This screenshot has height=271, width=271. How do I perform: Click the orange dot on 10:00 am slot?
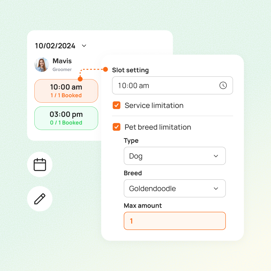point(80,79)
